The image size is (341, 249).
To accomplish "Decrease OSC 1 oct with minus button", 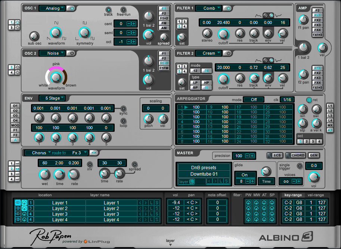I will coord(129,42).
